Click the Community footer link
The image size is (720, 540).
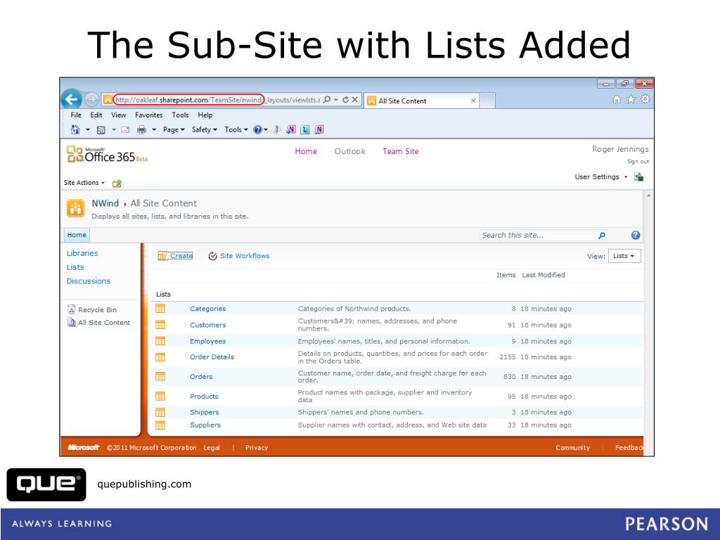(572, 448)
